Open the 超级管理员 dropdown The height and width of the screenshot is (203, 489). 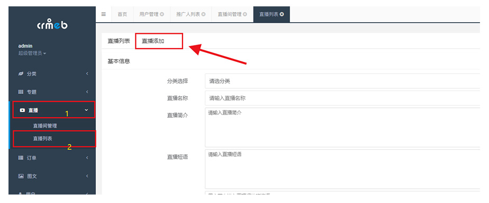click(32, 53)
